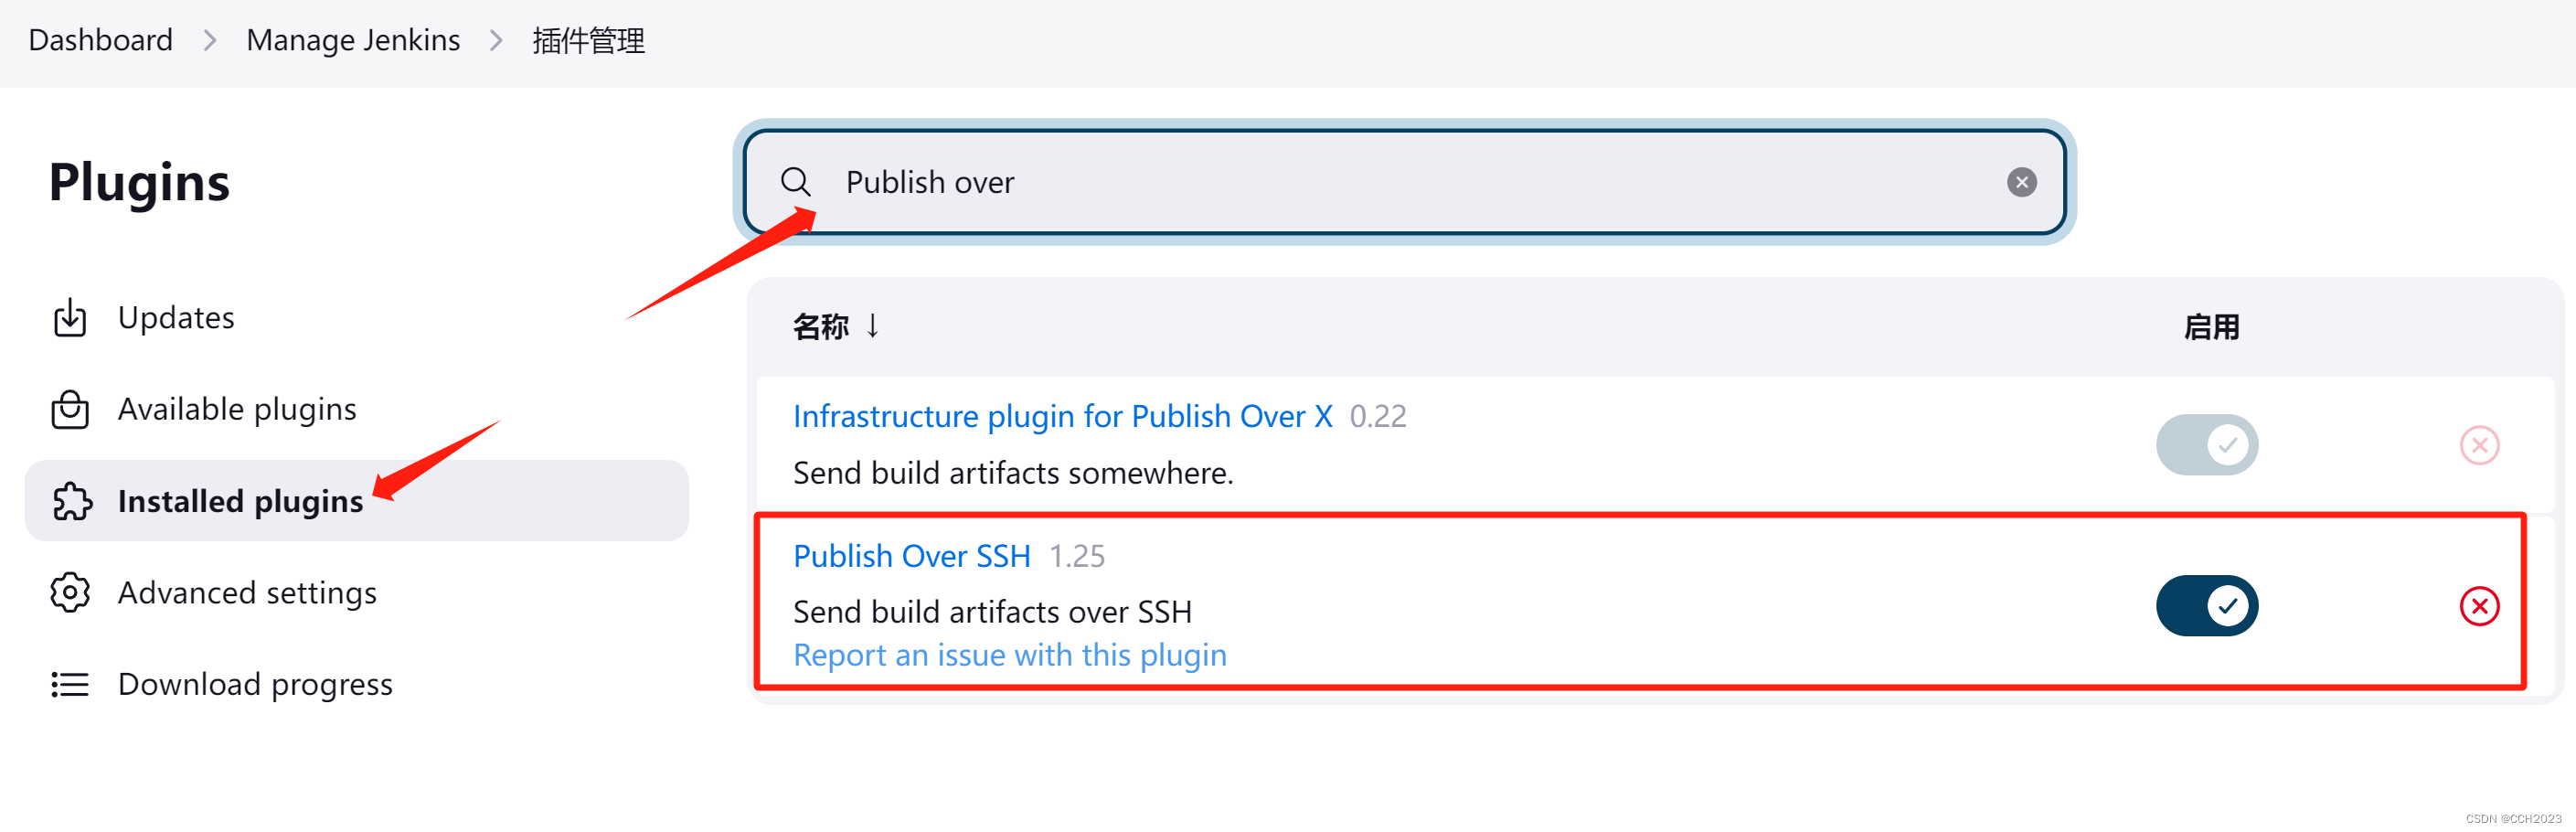Open the Available plugins section
Viewport: 2576px width, 832px height.
pos(237,410)
